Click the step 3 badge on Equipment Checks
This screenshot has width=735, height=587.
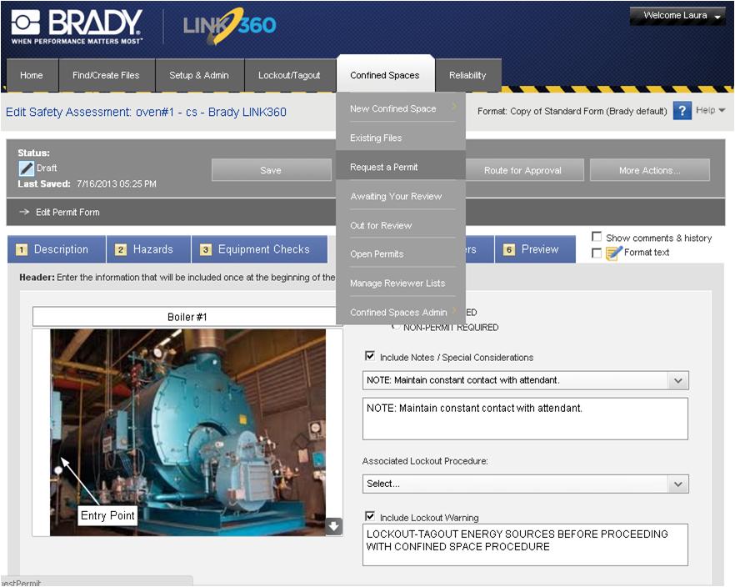click(206, 249)
